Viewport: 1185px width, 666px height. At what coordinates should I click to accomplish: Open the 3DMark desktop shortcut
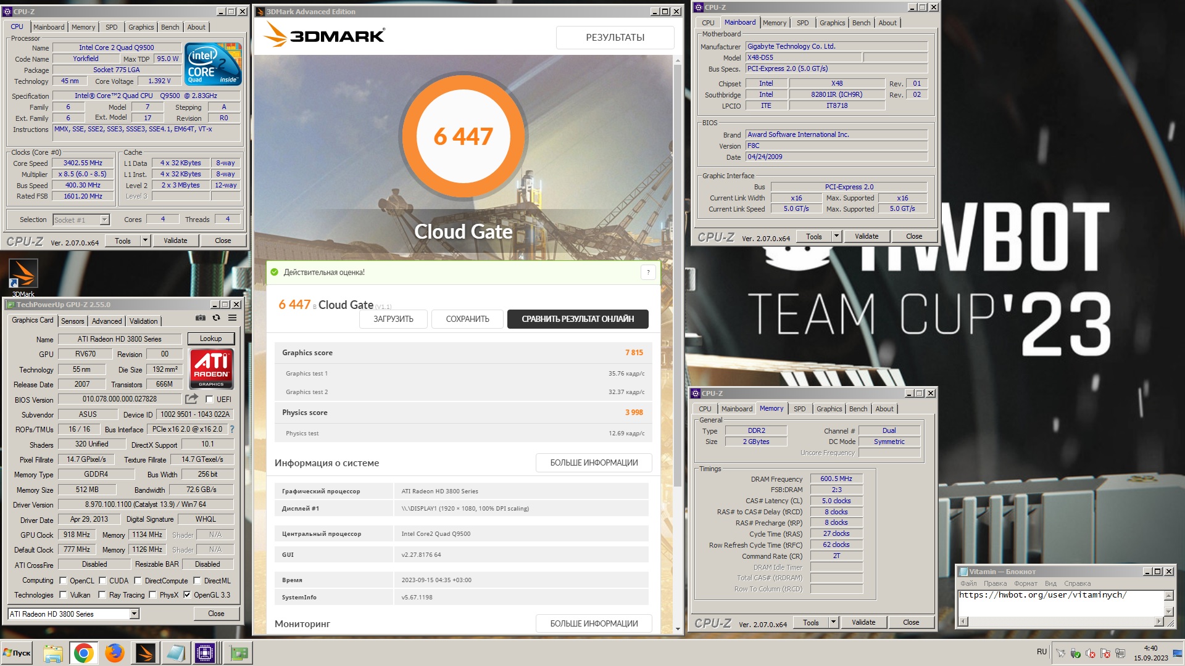[x=23, y=277]
